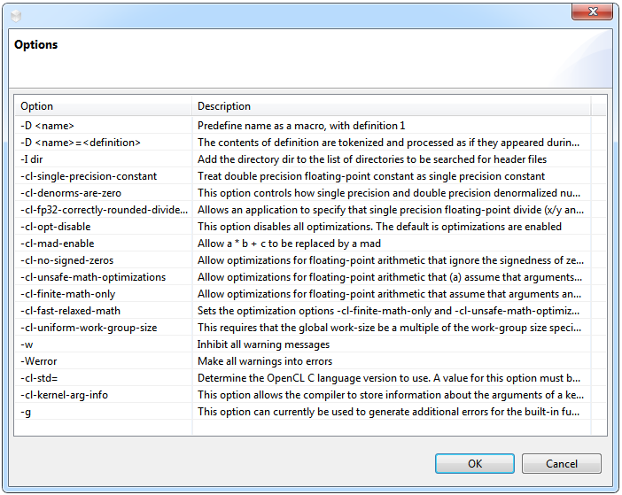Select -cl-unsafe-math-optimizations option

tap(93, 277)
